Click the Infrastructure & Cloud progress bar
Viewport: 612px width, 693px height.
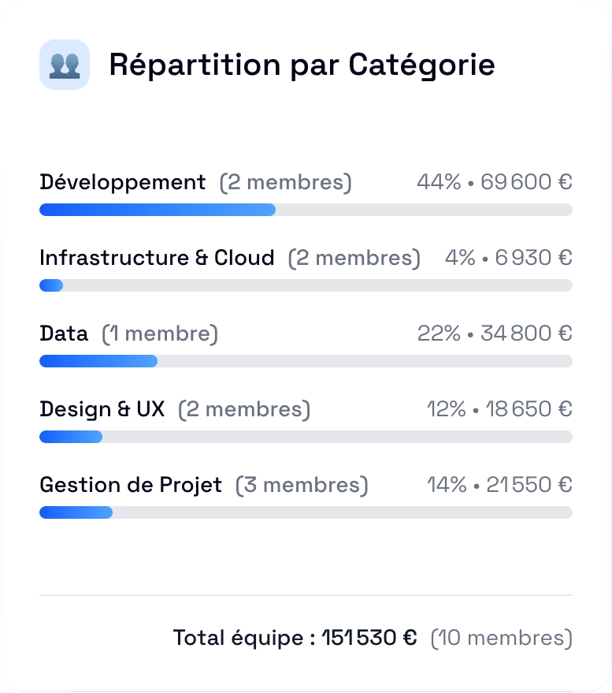(x=306, y=285)
